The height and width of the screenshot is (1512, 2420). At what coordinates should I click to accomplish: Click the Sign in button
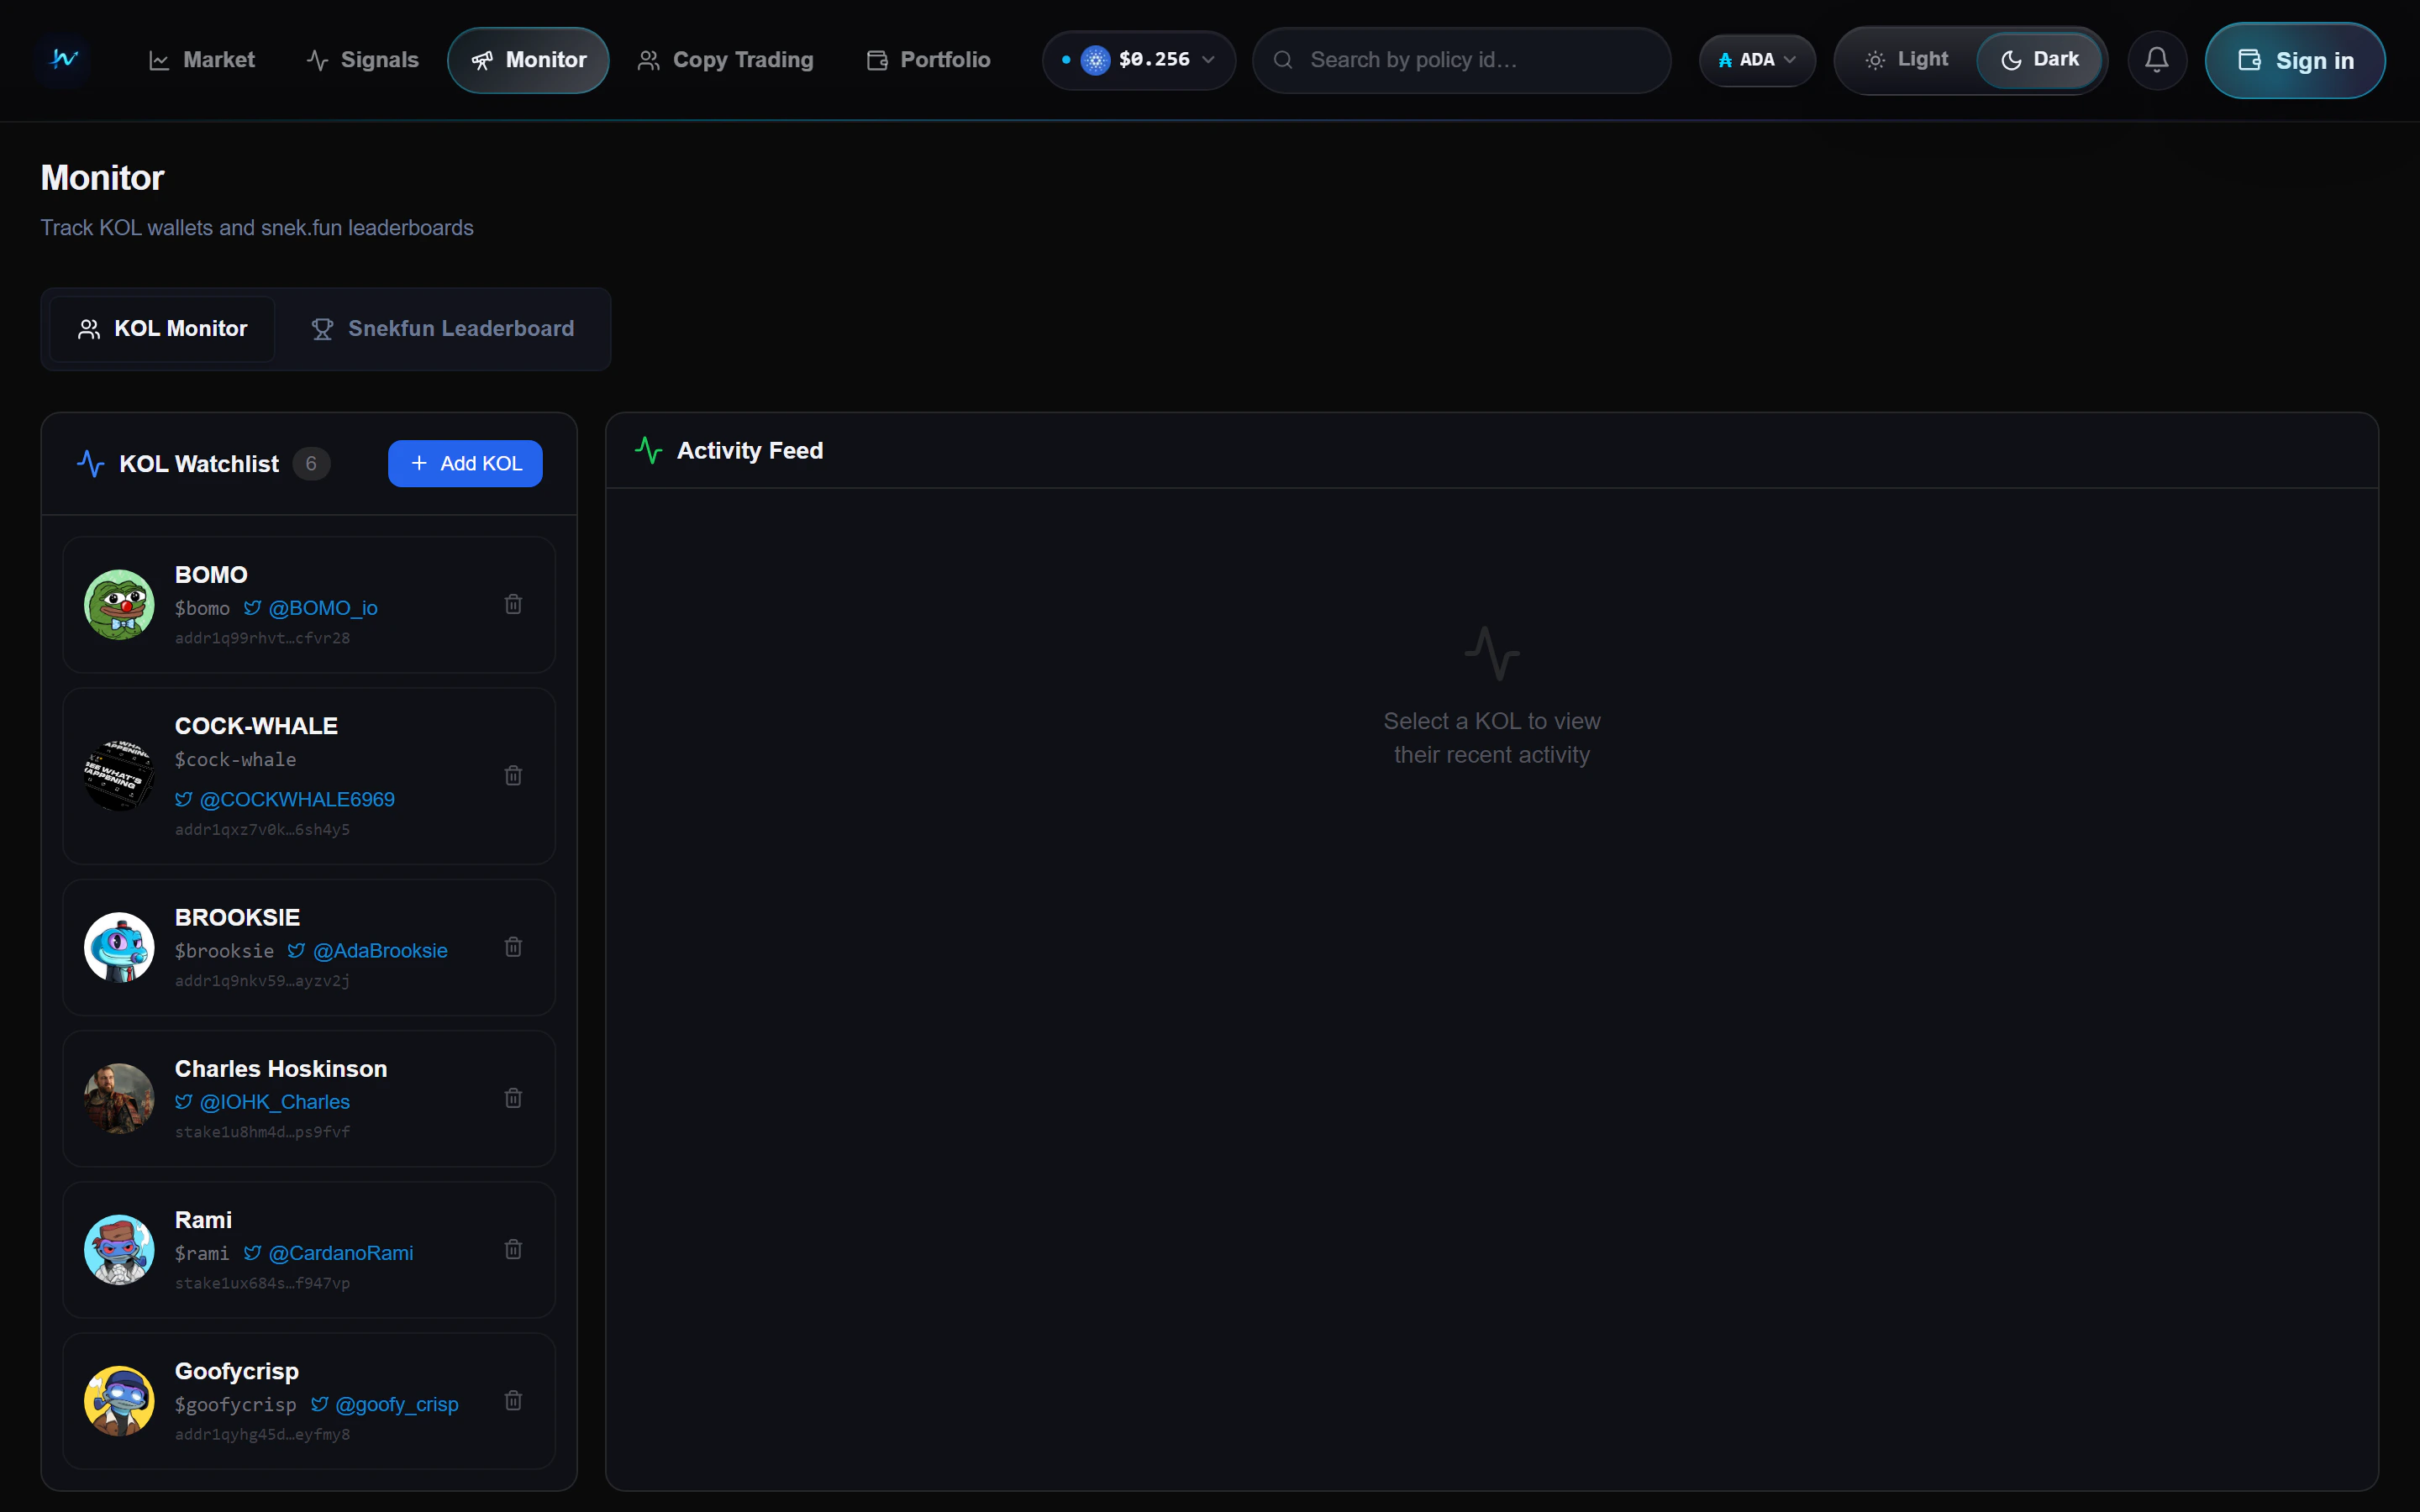point(2296,59)
